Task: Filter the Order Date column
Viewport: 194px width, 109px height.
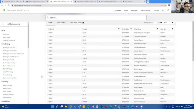Action: 131,29
